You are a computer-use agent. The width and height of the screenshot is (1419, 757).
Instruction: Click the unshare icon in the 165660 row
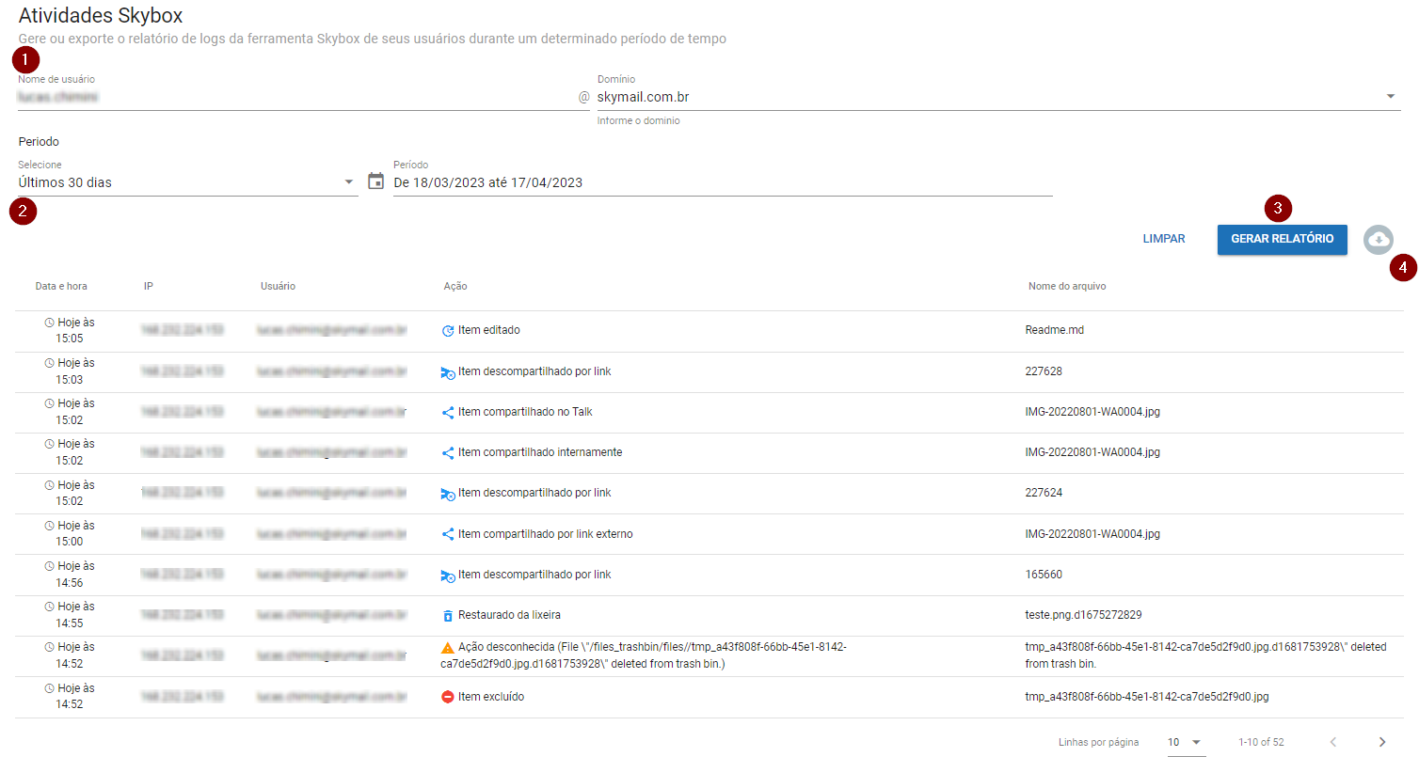pos(448,576)
